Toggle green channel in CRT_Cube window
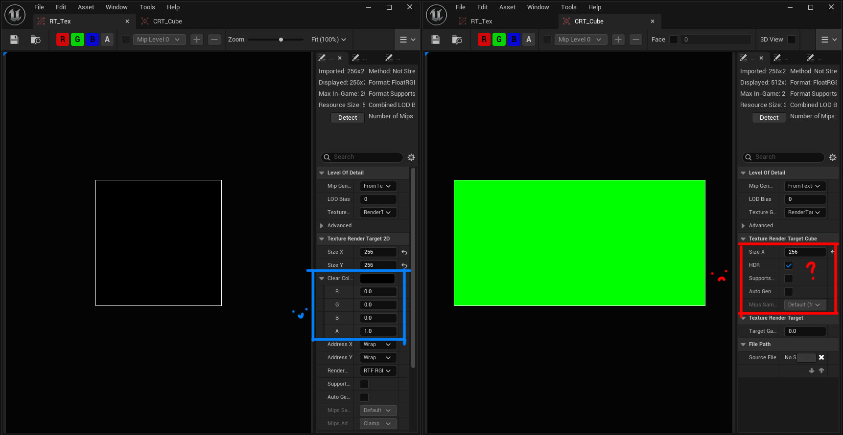The width and height of the screenshot is (843, 435). [x=499, y=40]
